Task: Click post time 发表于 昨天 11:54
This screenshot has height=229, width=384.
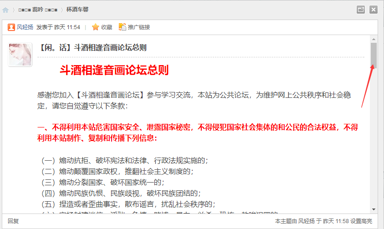Action: pos(58,27)
